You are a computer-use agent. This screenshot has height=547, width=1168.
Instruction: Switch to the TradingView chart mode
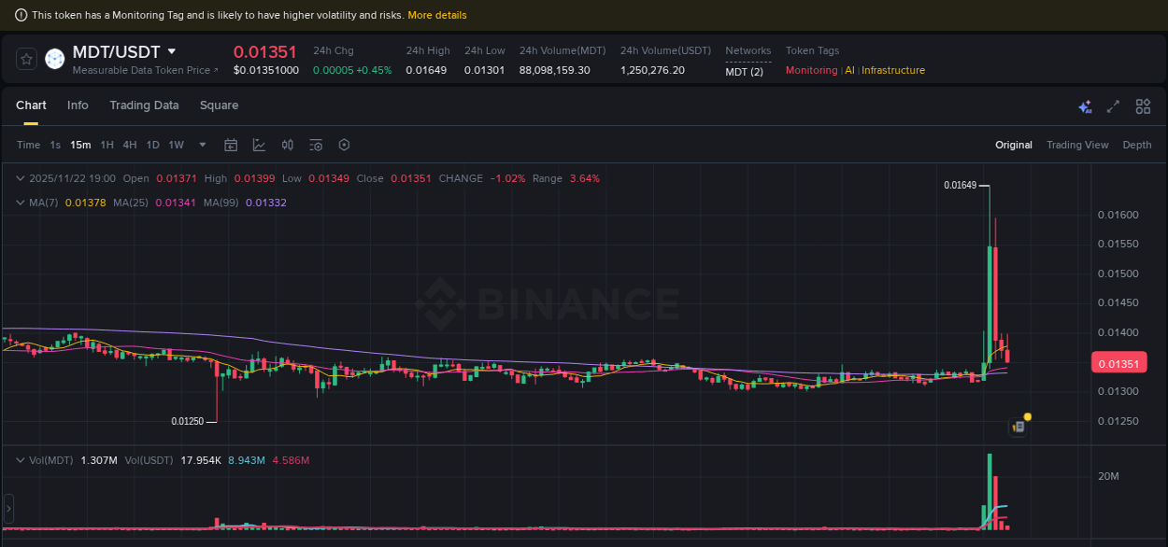tap(1077, 145)
